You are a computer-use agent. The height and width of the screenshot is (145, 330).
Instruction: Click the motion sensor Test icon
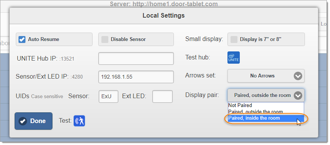(x=79, y=121)
